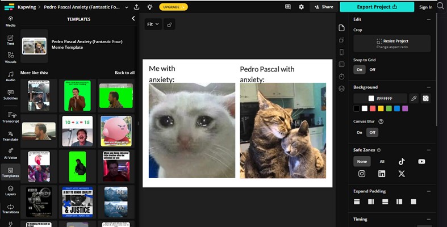Click the mobile phone preview icon

coord(341,52)
